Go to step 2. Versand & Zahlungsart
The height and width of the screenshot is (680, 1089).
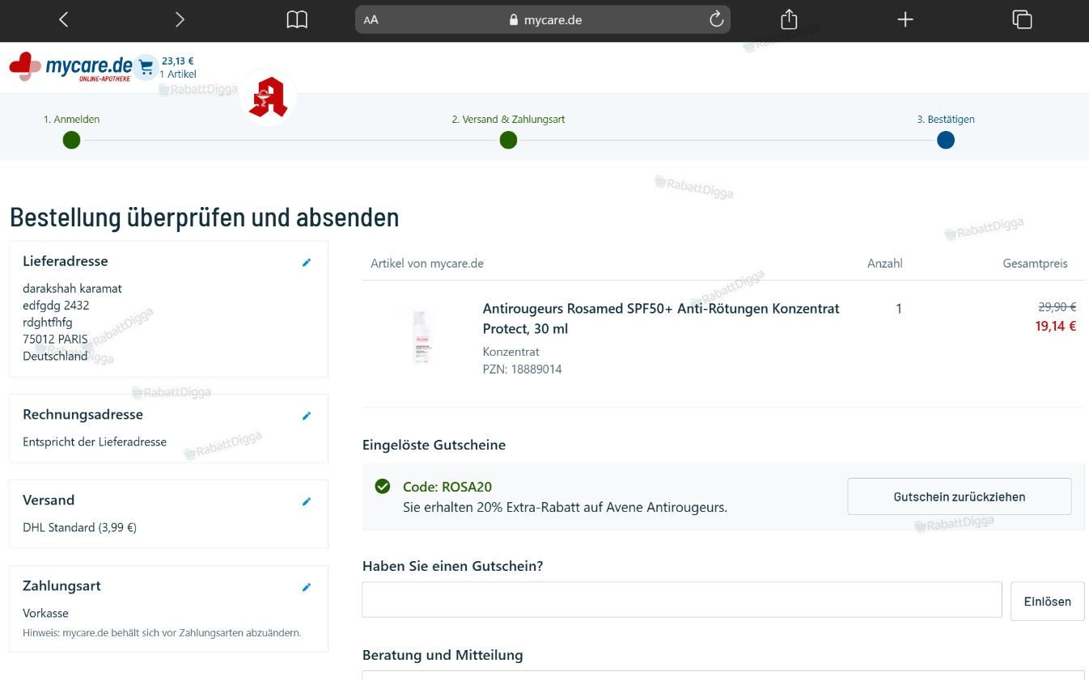coord(508,131)
